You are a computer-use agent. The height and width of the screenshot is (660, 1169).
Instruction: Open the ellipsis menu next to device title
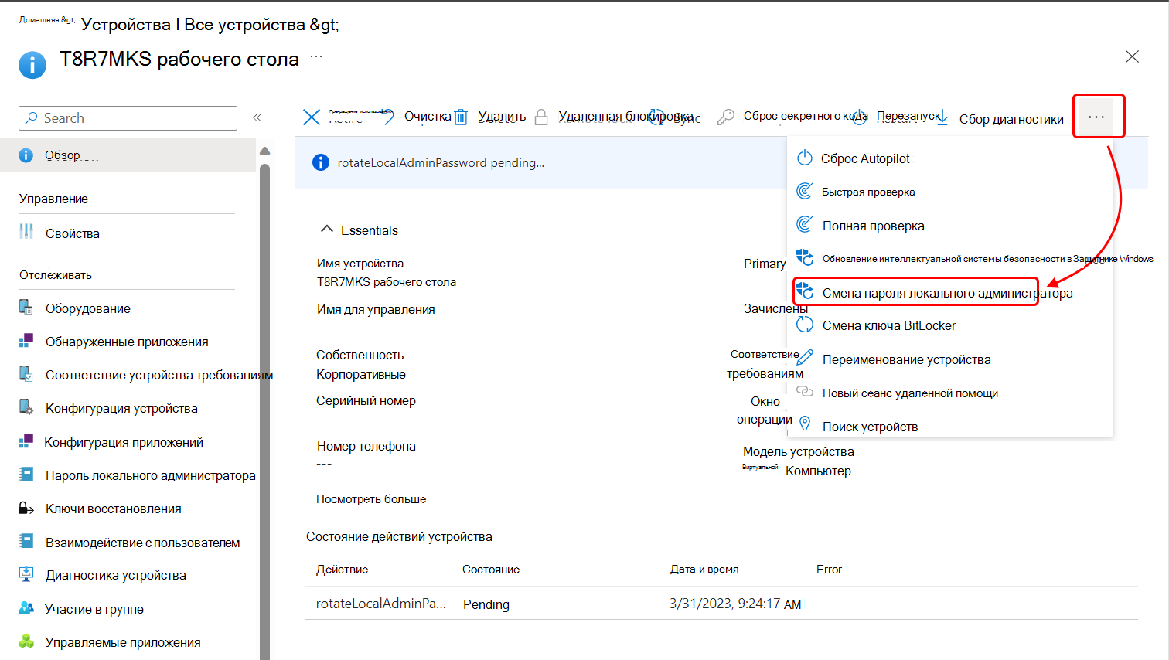(316, 57)
